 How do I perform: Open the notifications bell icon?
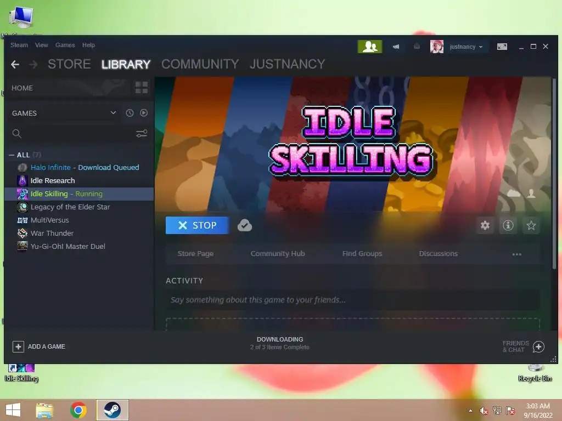pyautogui.click(x=417, y=46)
